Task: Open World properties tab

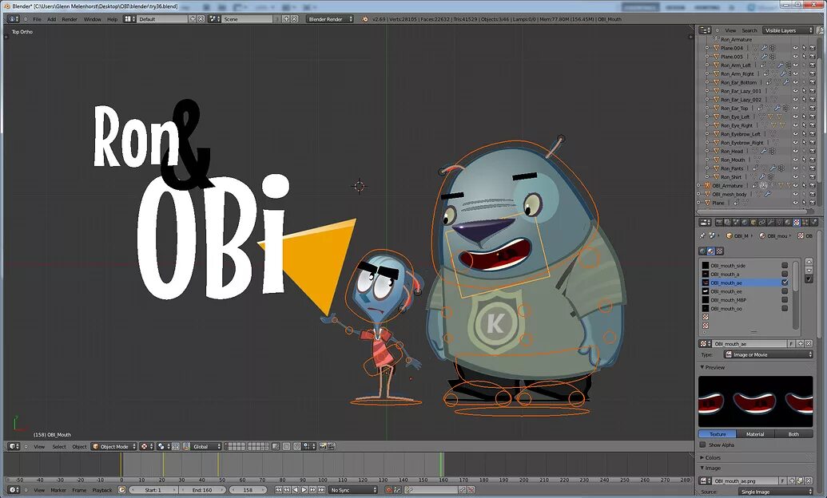Action: point(745,223)
